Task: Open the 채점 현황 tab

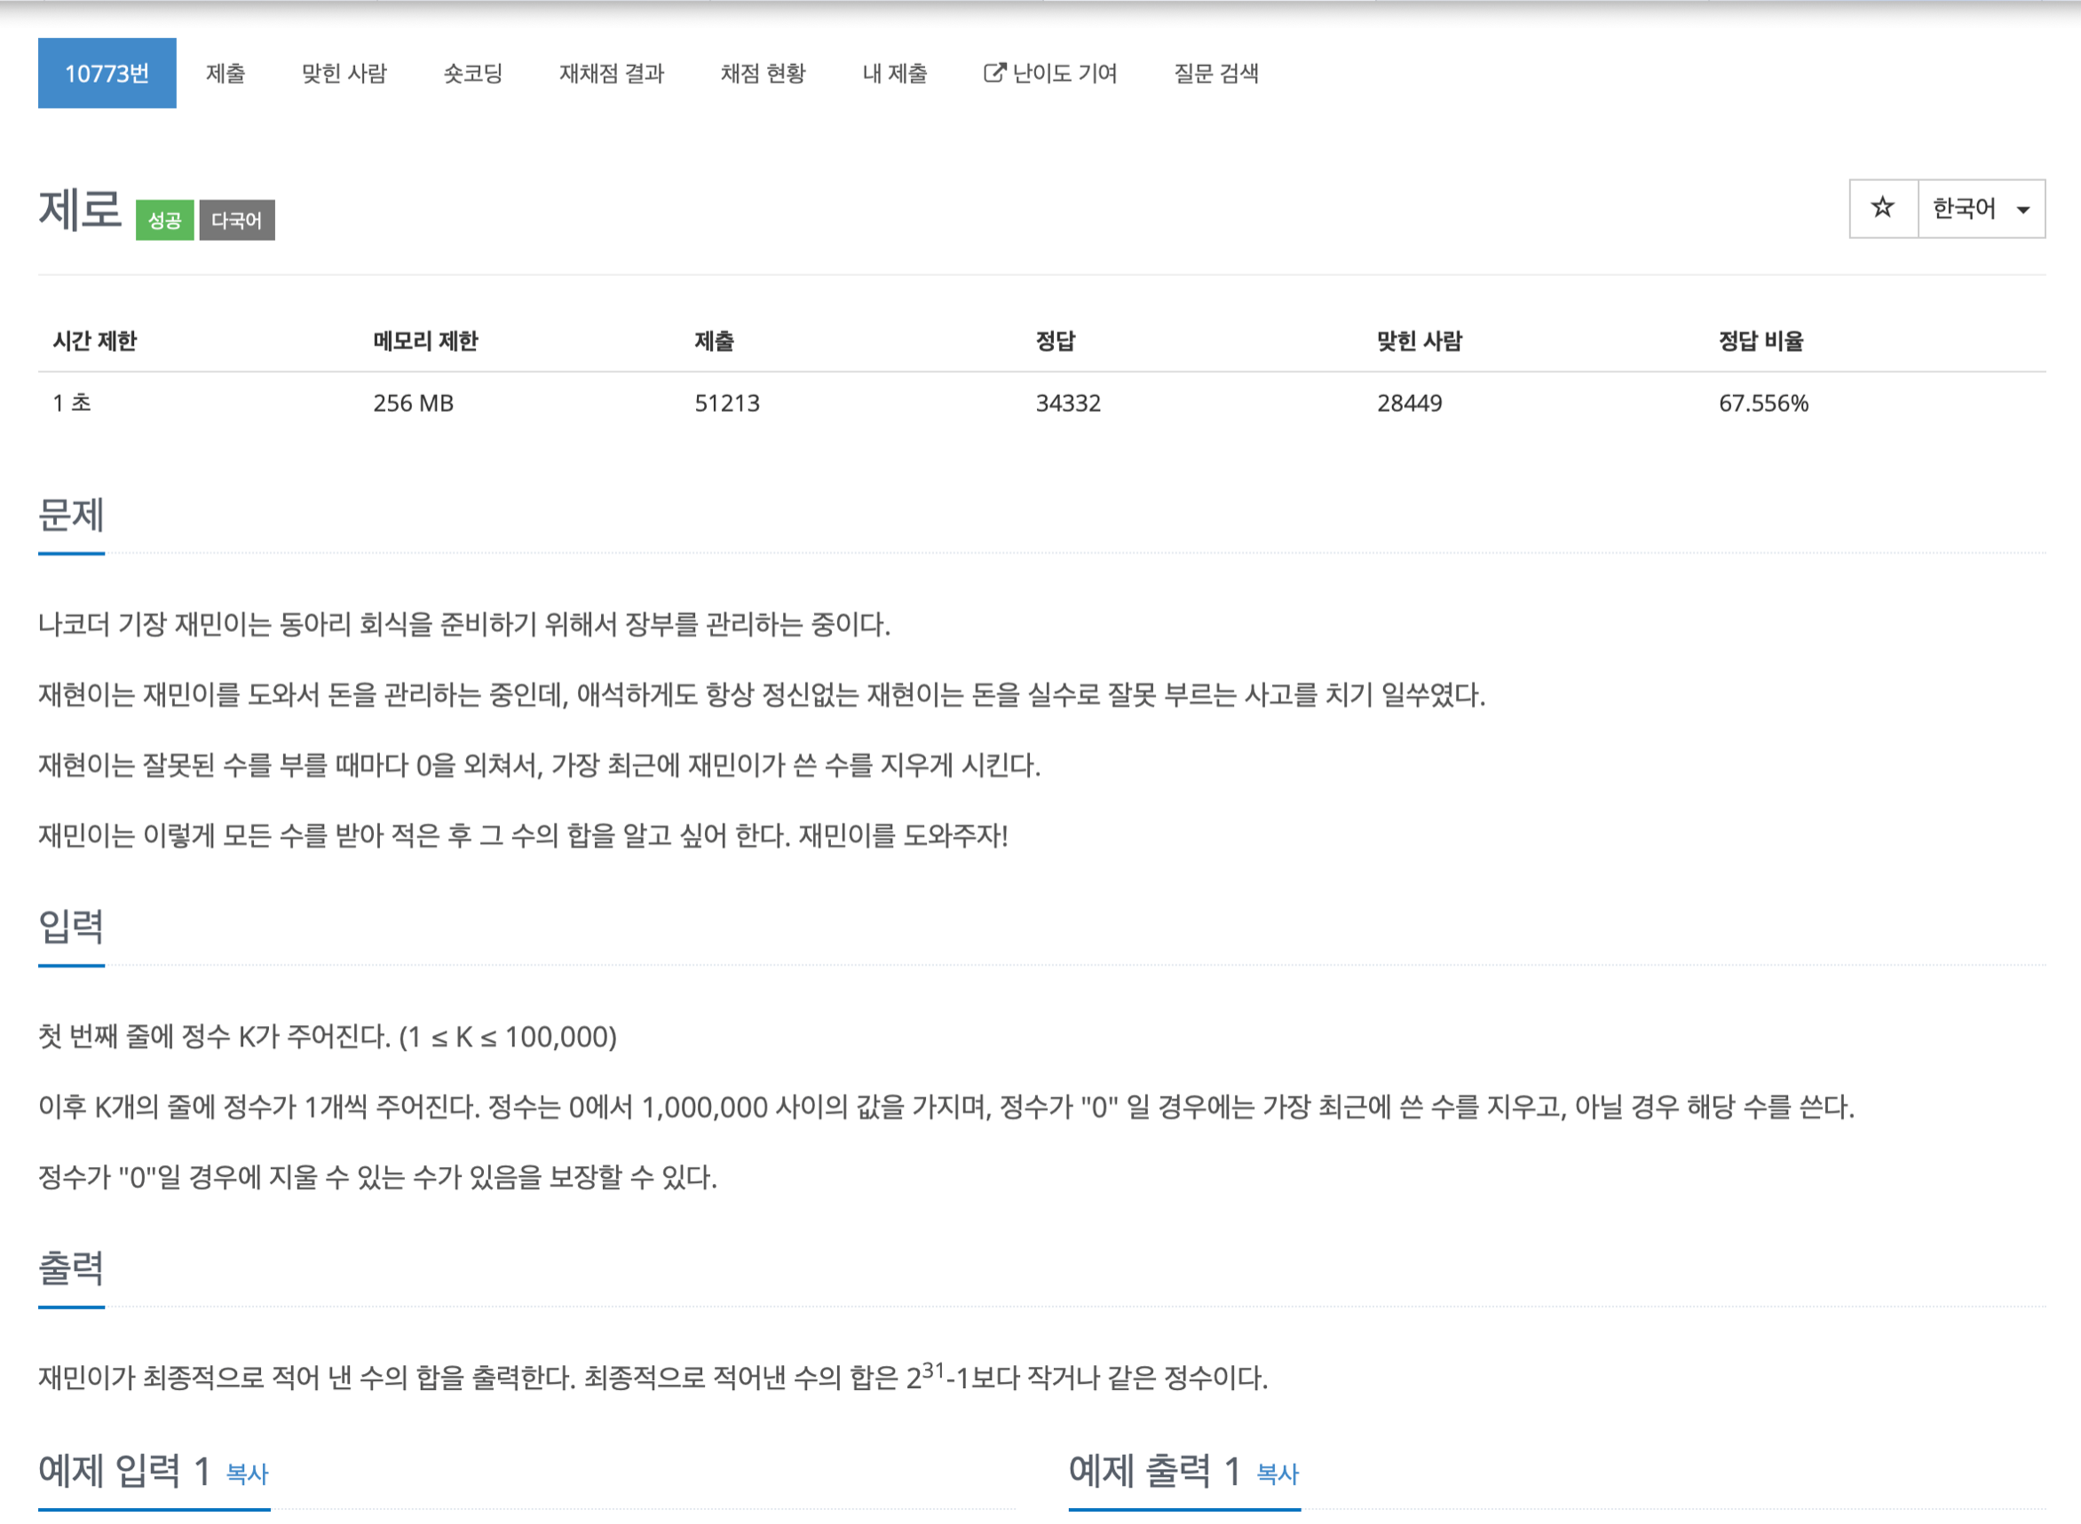Action: [763, 73]
